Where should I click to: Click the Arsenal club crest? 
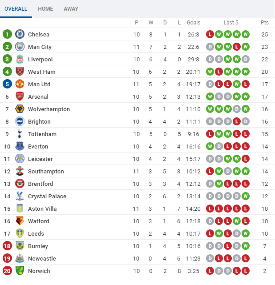(x=20, y=96)
